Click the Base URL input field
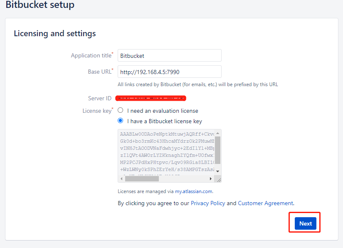Viewport: 343px width, 248px height. click(x=170, y=72)
